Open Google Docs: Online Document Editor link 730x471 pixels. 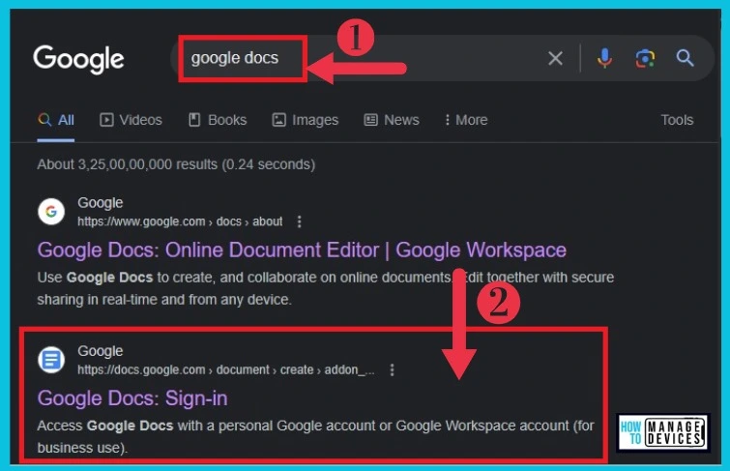click(302, 250)
